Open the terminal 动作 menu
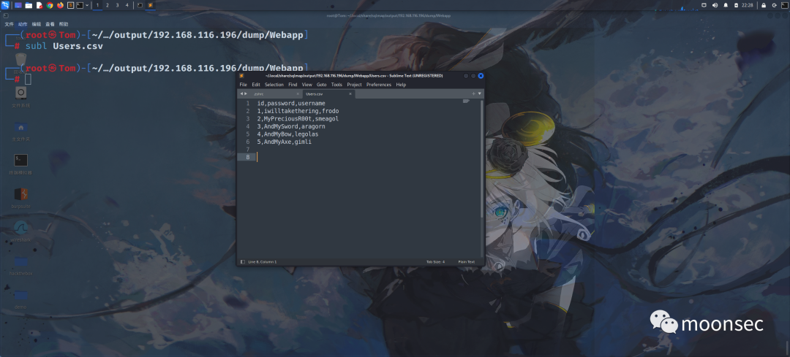 [23, 24]
